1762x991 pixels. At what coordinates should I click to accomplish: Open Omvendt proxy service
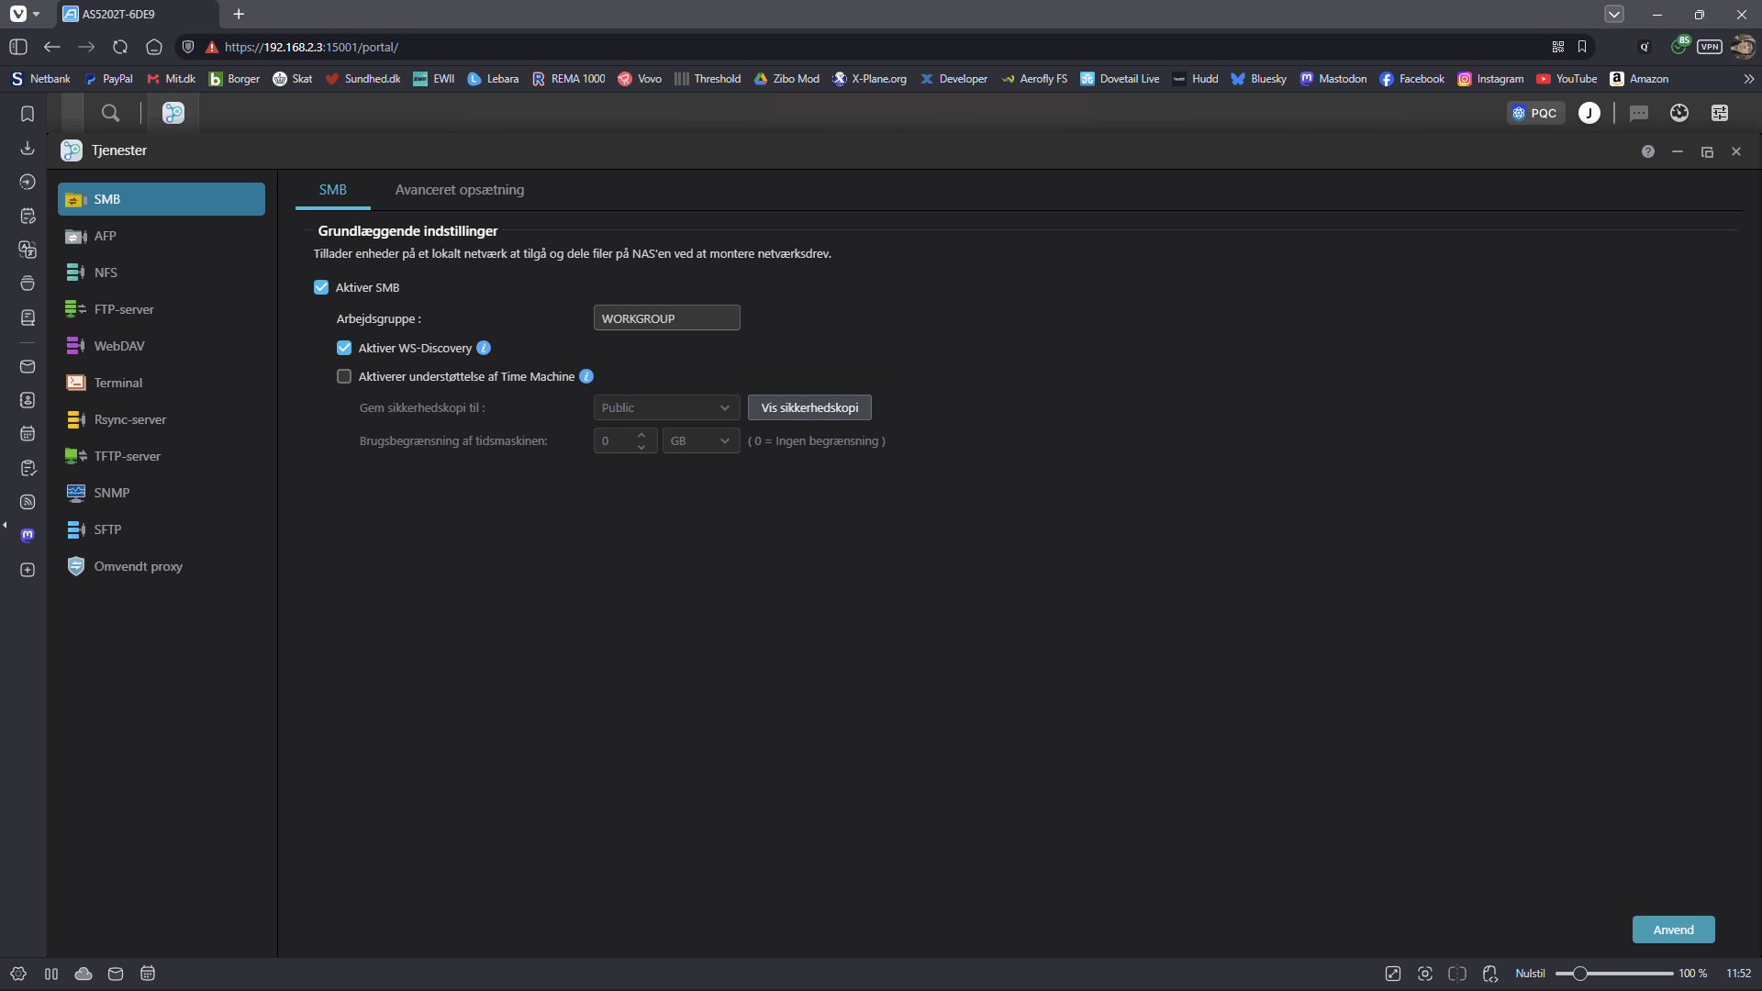coord(138,566)
